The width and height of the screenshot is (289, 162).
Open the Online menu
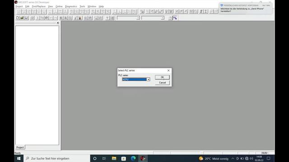point(59,6)
